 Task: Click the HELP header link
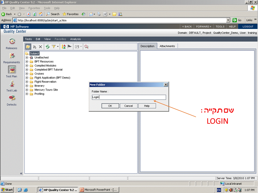232,27
